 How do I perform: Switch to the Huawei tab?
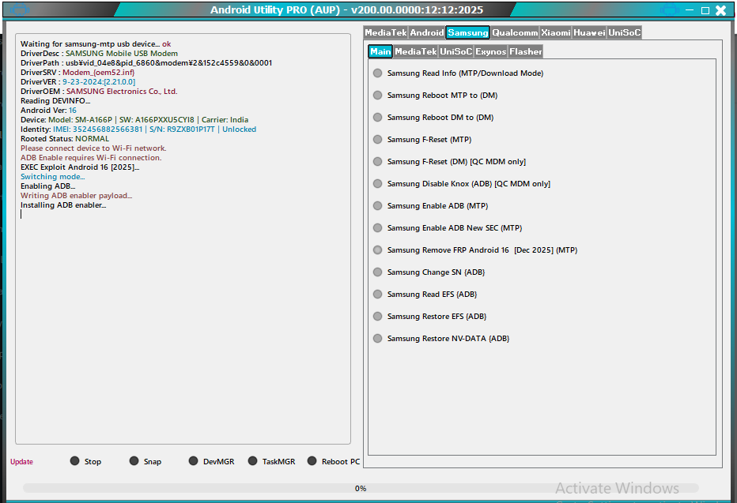tap(589, 32)
